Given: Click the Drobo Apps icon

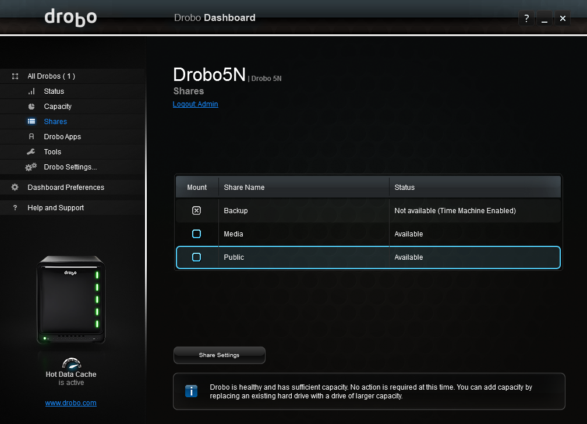Looking at the screenshot, I should pos(31,137).
